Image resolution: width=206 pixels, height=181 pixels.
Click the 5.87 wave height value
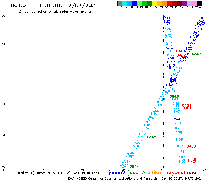[x=139, y=140]
